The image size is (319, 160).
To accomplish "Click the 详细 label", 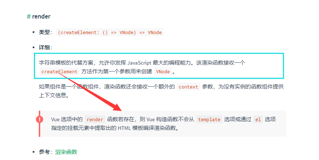I will [44, 48].
